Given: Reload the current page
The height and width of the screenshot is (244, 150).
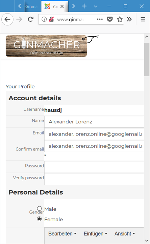Looking at the screenshot, I should pyautogui.click(x=30, y=19).
